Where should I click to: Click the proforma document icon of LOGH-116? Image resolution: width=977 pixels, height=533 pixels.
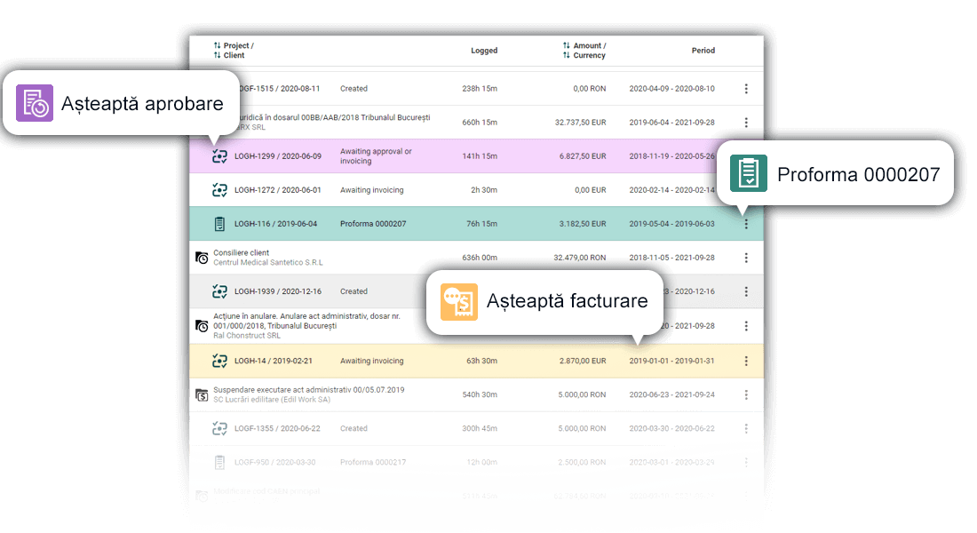pyautogui.click(x=219, y=224)
